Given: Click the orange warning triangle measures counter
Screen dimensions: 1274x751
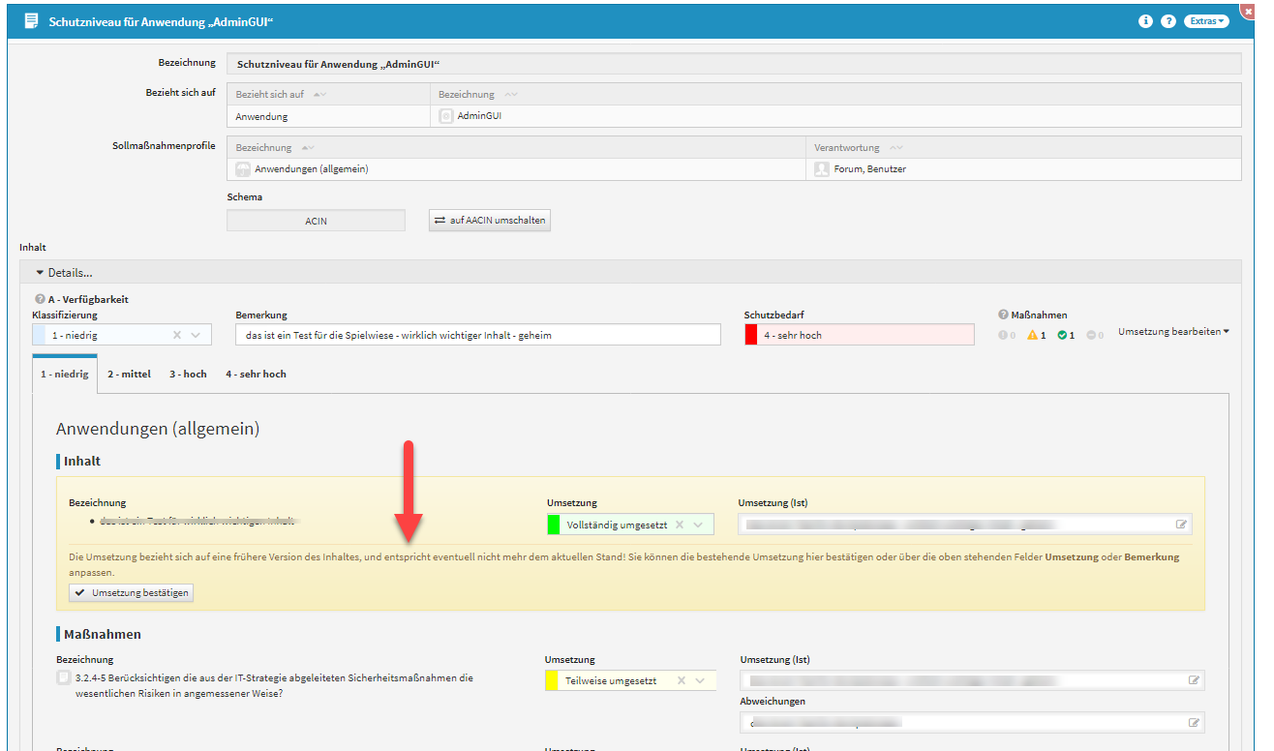Looking at the screenshot, I should (x=1037, y=336).
